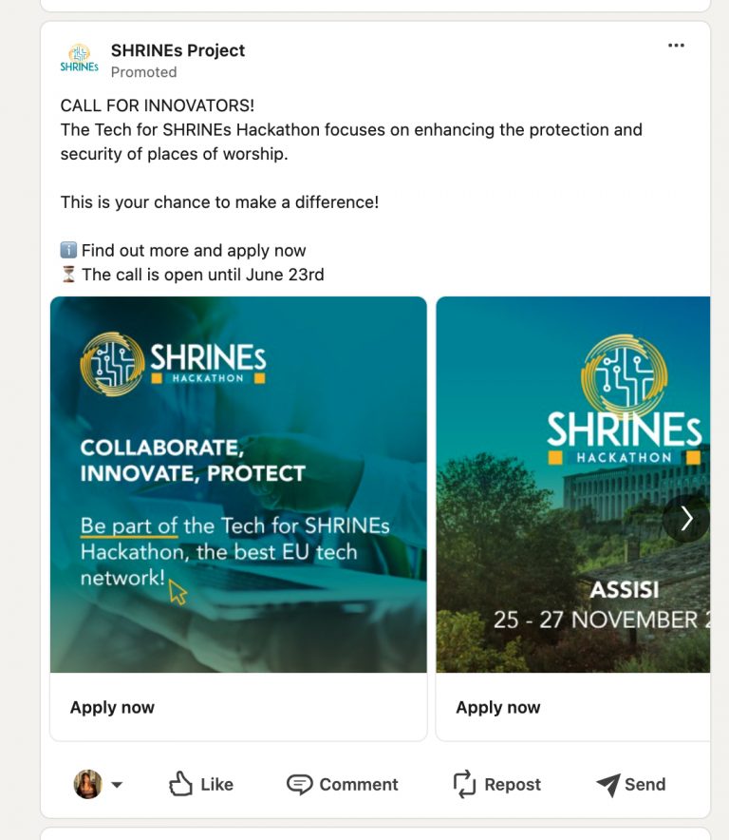Click the Promoted label under the page name

pyautogui.click(x=144, y=71)
